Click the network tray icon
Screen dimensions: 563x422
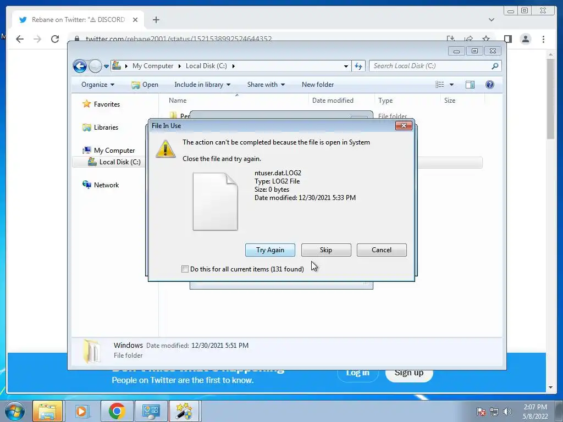tap(494, 412)
